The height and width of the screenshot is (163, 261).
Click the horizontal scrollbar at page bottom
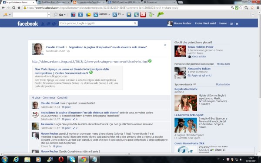coord(129,154)
